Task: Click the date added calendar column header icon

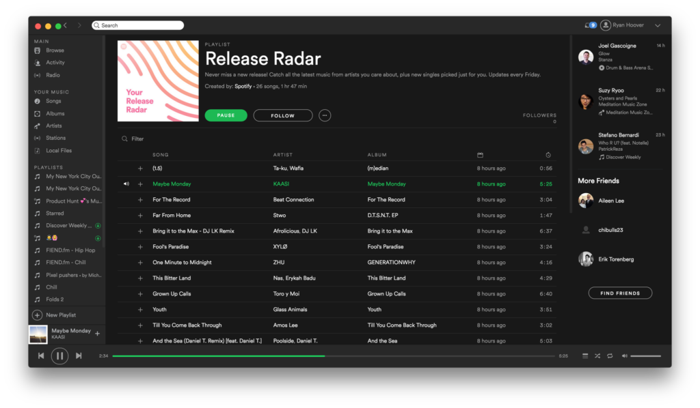Action: [x=480, y=154]
